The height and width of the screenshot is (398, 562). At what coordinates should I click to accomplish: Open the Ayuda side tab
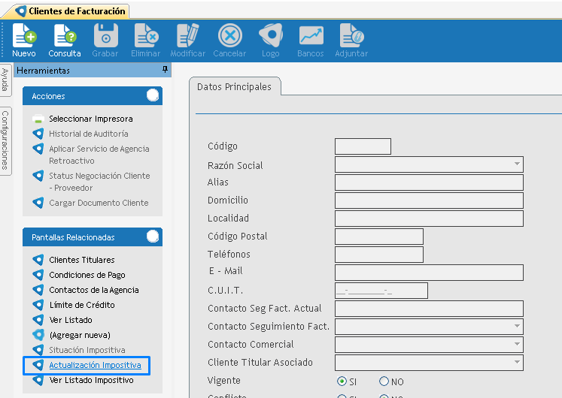tap(5, 80)
